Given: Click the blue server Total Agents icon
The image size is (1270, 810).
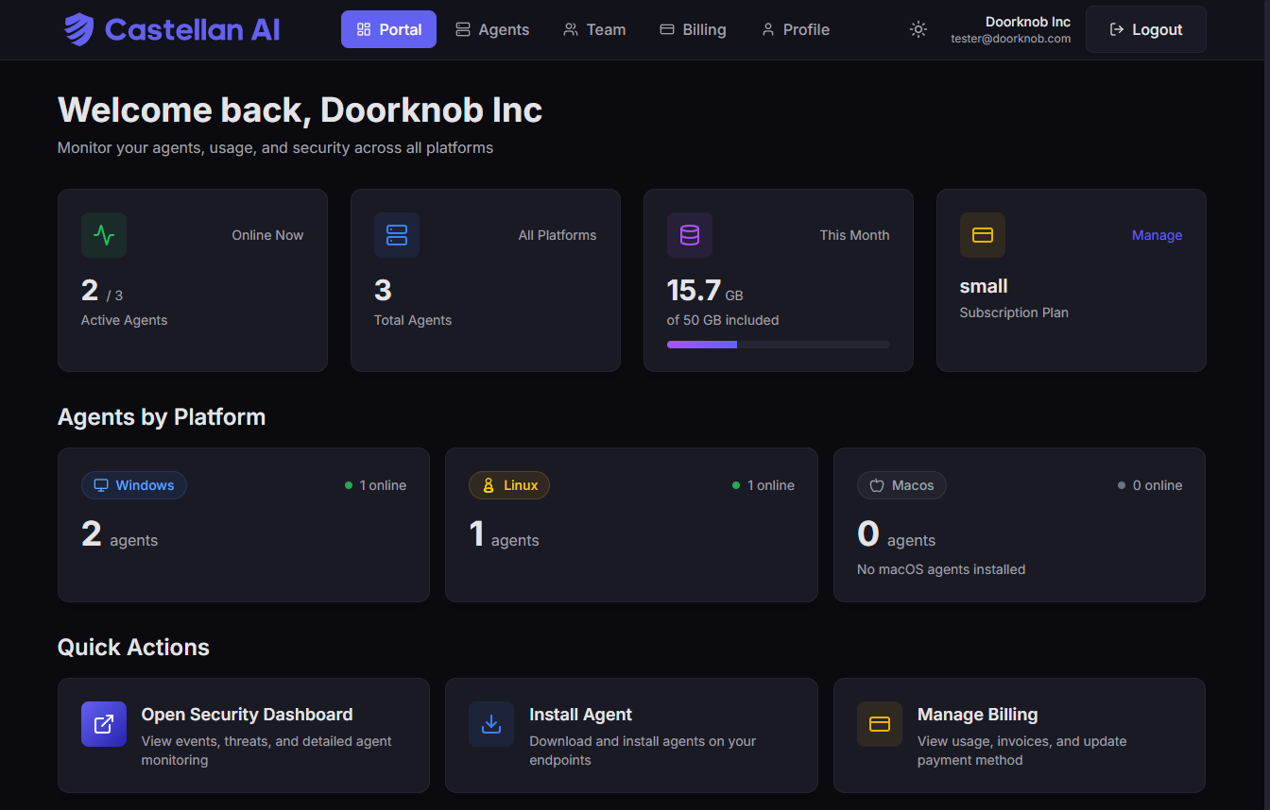Looking at the screenshot, I should [397, 235].
